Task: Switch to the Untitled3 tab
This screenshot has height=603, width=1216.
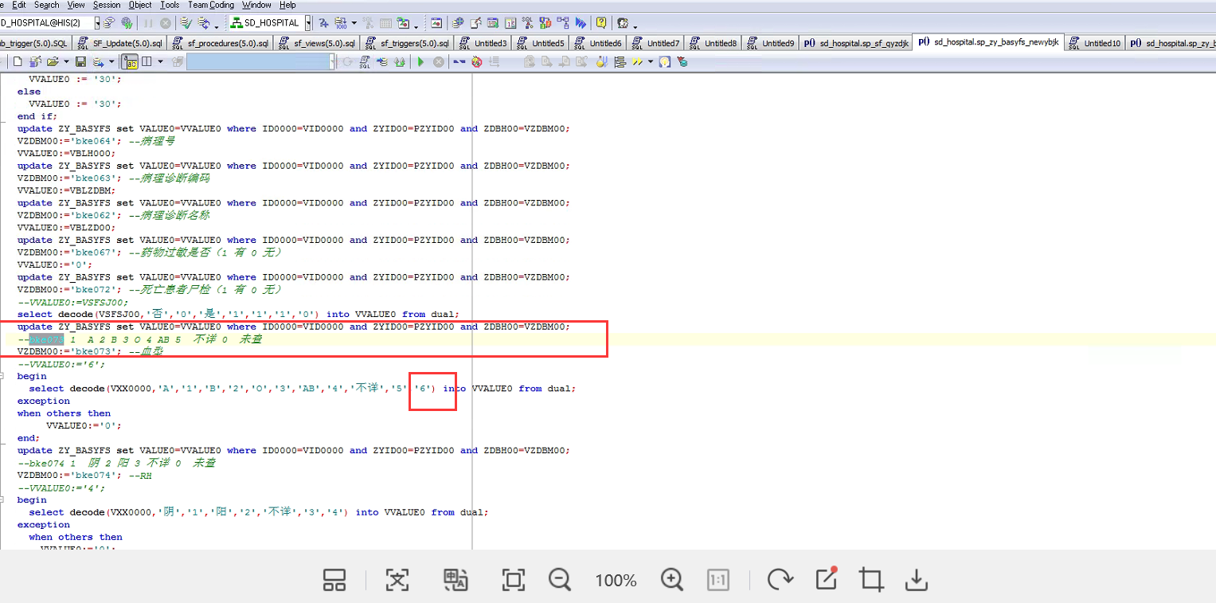Action: [x=483, y=43]
